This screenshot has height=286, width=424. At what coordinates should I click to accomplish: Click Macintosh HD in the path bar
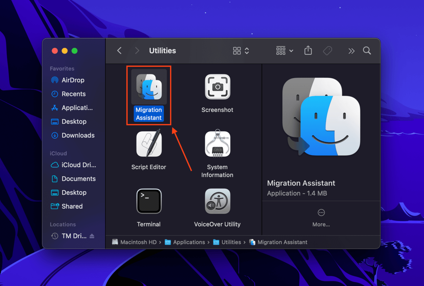134,242
